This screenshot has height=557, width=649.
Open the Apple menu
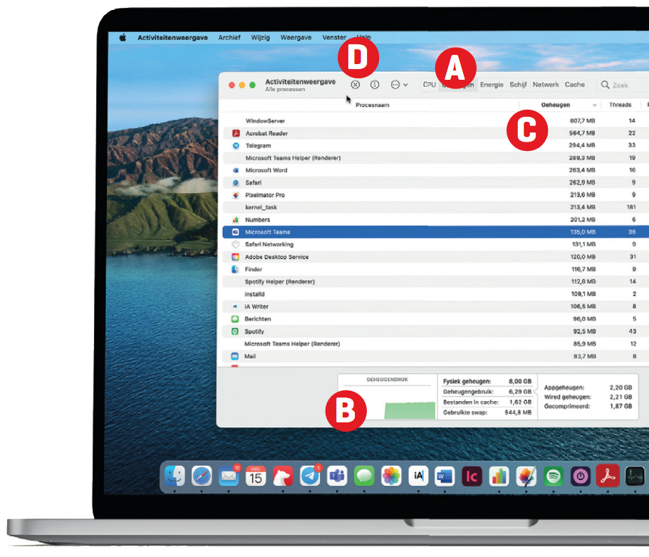pyautogui.click(x=123, y=38)
